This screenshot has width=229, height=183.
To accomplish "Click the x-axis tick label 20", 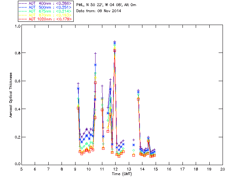I will pyautogui.click(x=223, y=169).
